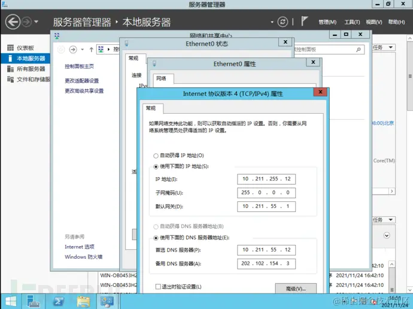This screenshot has width=413, height=309.
Task: Click the 子网掩码 input field
Action: point(266,193)
